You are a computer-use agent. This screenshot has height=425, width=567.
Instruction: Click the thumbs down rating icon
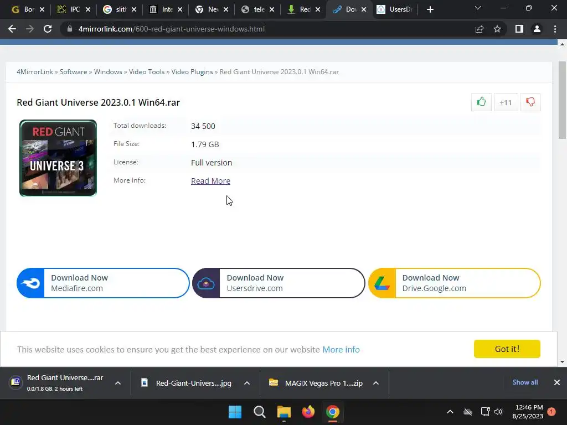coord(530,102)
